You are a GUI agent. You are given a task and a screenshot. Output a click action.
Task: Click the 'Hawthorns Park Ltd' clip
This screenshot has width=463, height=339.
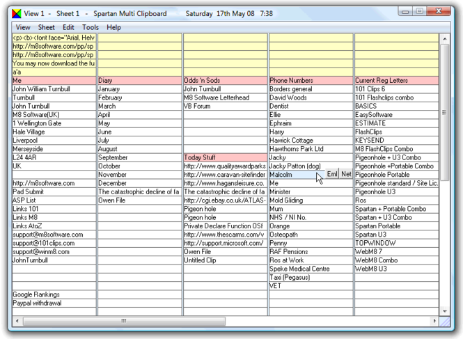(x=311, y=149)
